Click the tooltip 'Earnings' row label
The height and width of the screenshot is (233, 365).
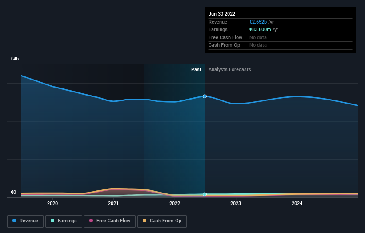(x=218, y=29)
